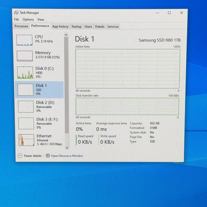
Task: Click the sidebar scroll up arrow
Action: click(x=66, y=35)
